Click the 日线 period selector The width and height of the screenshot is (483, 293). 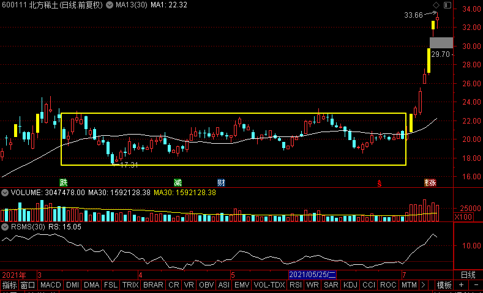[x=468, y=275]
